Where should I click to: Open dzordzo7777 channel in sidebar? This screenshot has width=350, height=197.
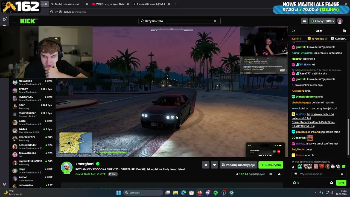pyautogui.click(x=33, y=139)
